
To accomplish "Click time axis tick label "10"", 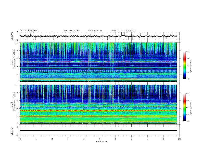I will point(179,139).
